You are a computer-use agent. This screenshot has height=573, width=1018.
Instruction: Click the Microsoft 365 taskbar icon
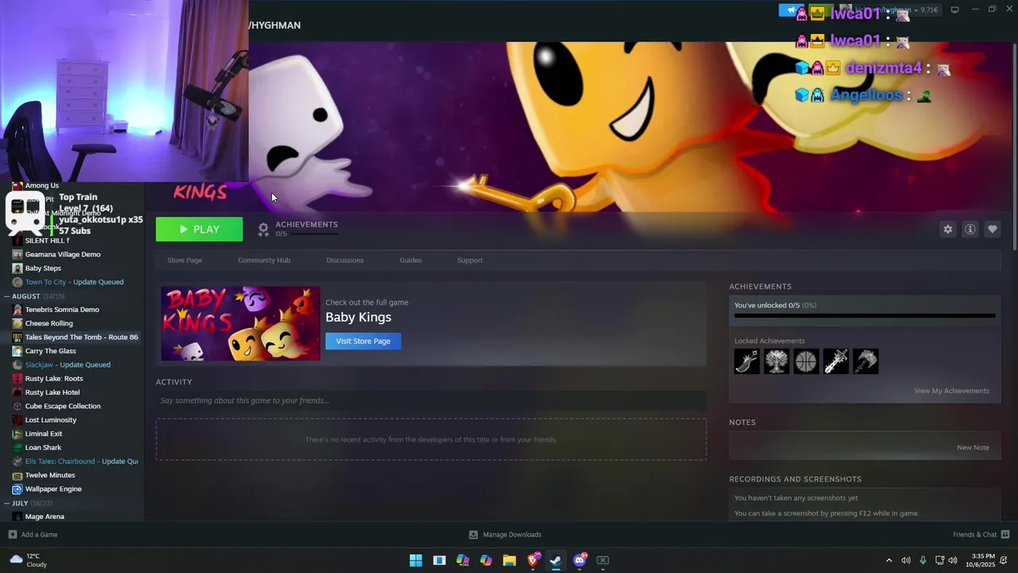463,560
